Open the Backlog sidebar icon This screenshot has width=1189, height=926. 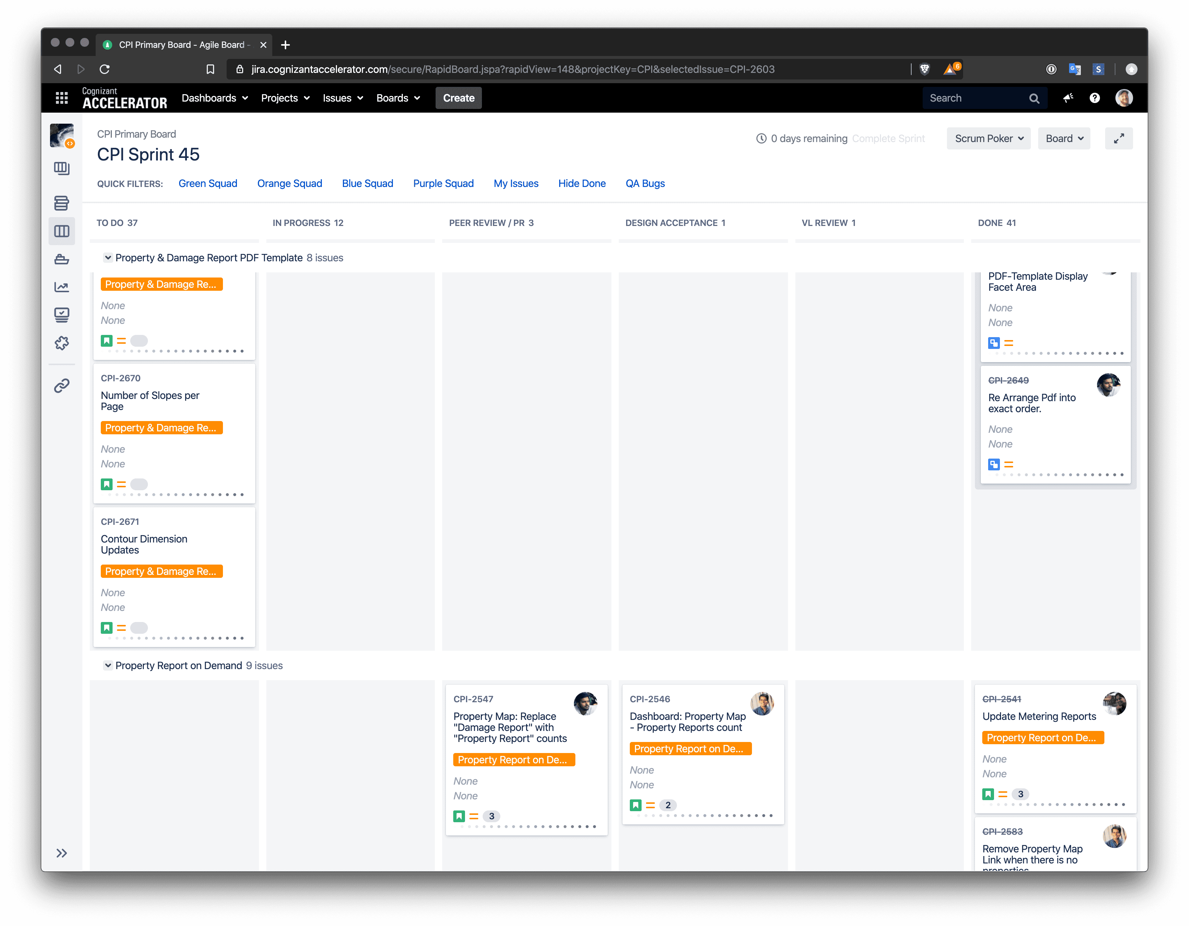(61, 203)
